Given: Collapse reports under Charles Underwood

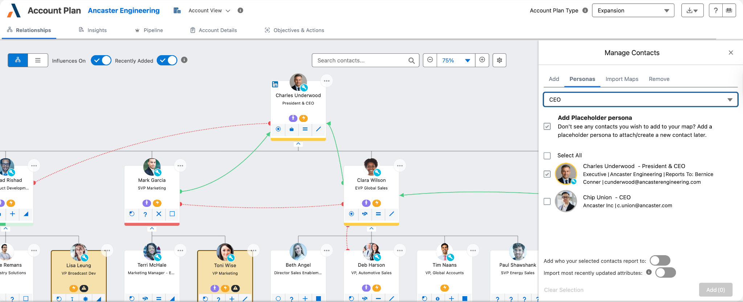Looking at the screenshot, I should pos(298,144).
